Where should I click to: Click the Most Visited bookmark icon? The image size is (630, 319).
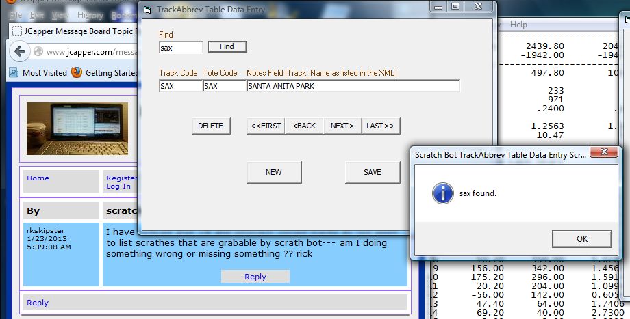click(x=14, y=72)
